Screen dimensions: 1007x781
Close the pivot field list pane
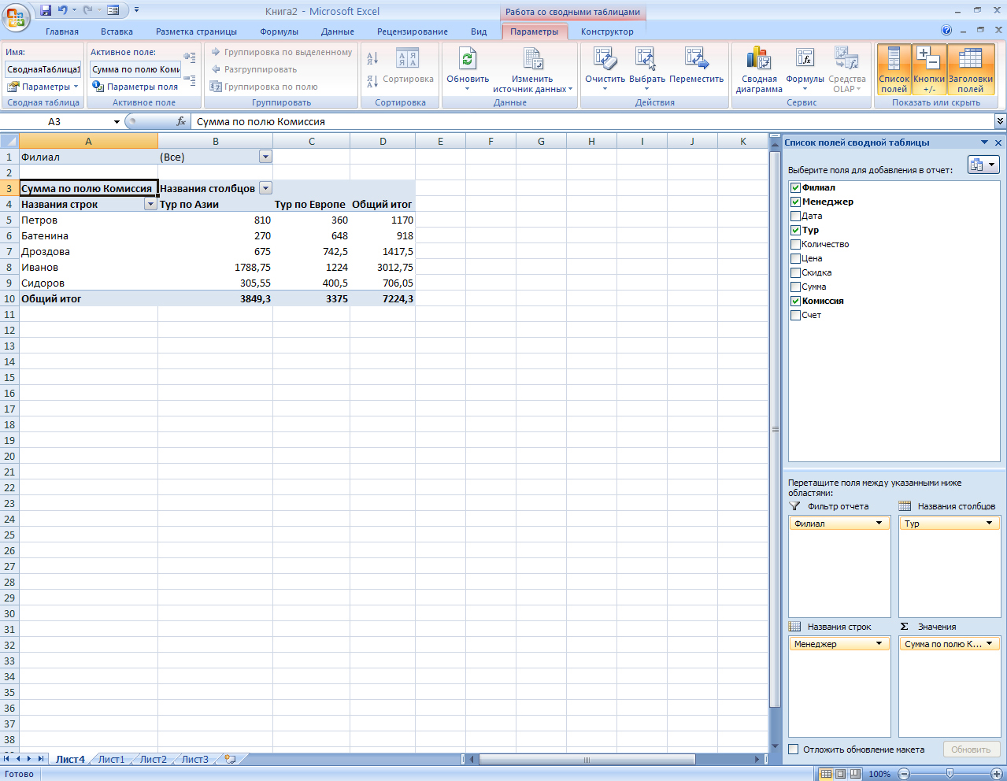point(998,143)
